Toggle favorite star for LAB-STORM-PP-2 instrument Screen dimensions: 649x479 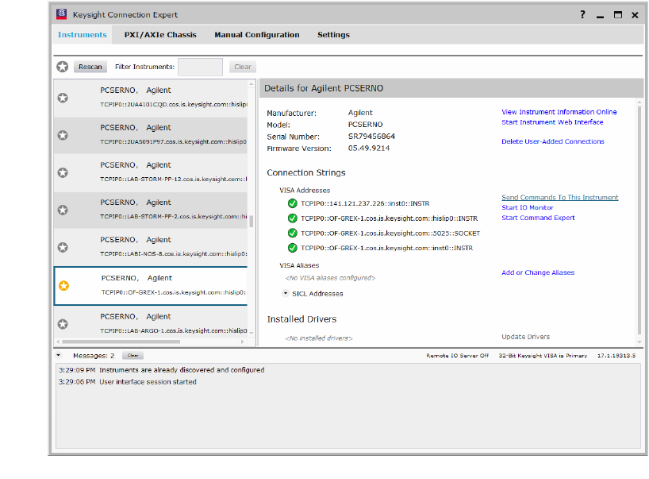click(63, 210)
